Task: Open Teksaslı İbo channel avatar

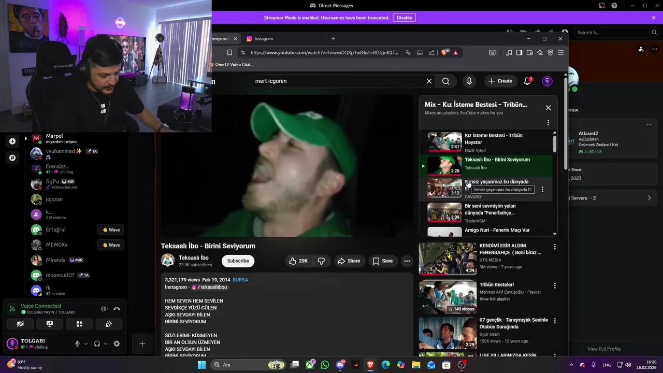Action: click(168, 261)
